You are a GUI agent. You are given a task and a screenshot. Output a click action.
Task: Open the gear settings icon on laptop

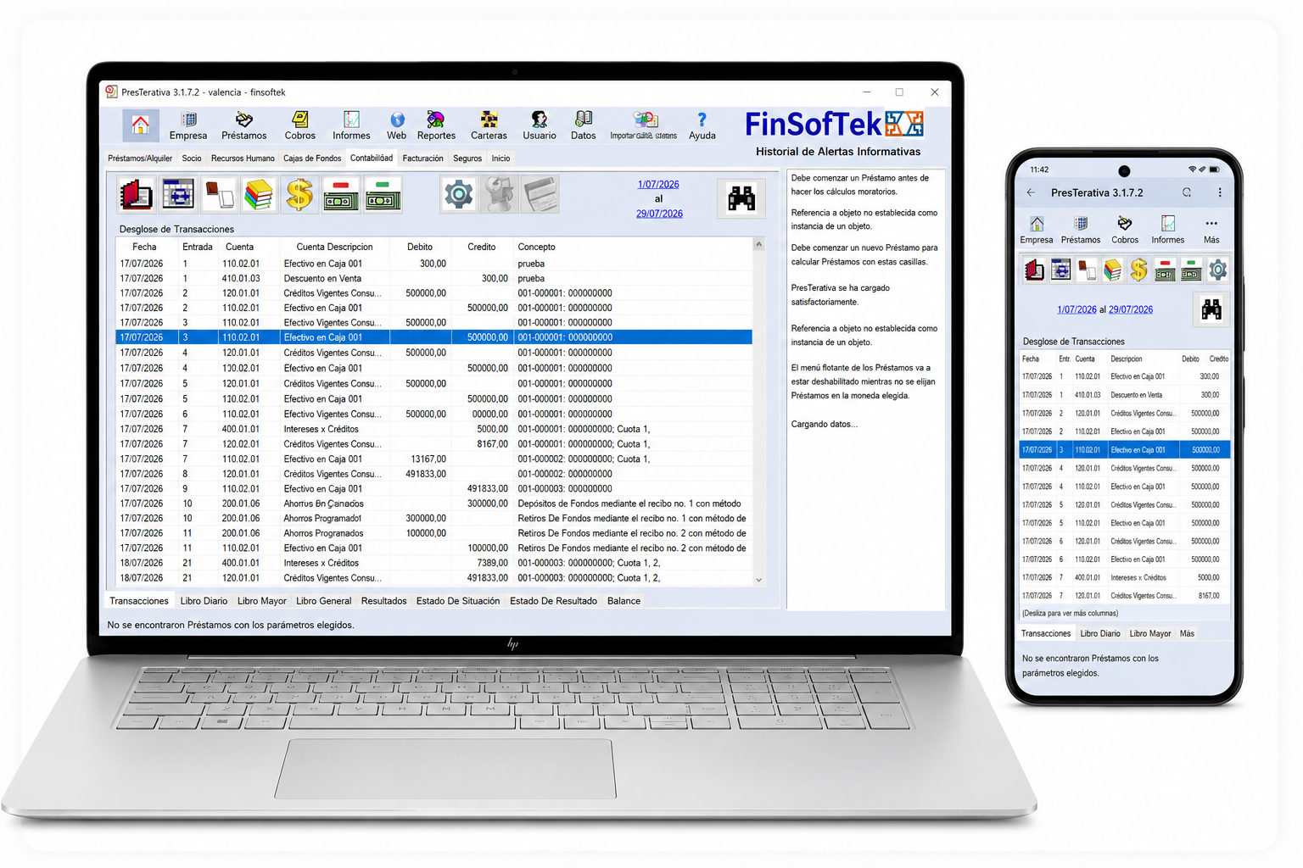pos(459,195)
